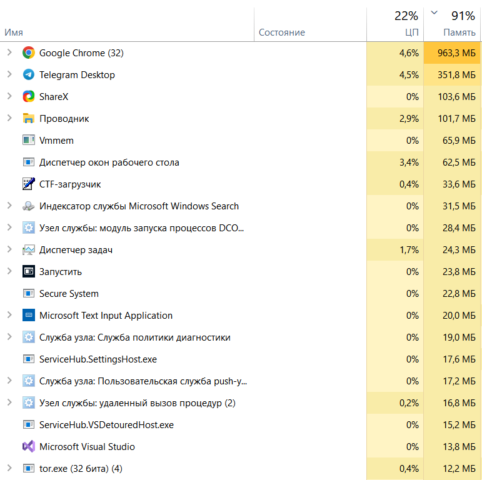Select the Secure System process row
The height and width of the screenshot is (480, 482).
pos(240,294)
